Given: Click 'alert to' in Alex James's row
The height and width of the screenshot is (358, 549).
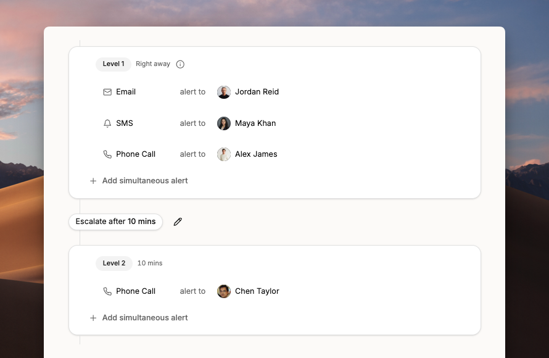Looking at the screenshot, I should (x=192, y=154).
